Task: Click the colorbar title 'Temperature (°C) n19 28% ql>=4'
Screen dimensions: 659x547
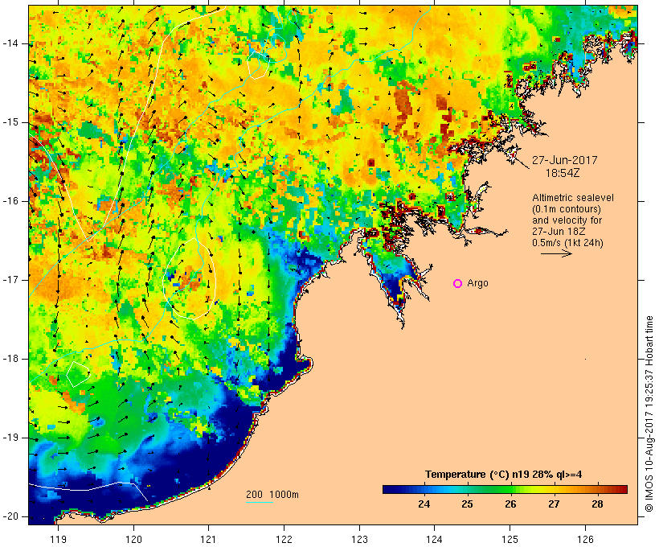Action: 504,475
